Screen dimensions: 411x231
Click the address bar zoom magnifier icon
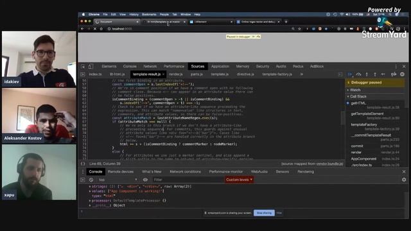coord(293,29)
